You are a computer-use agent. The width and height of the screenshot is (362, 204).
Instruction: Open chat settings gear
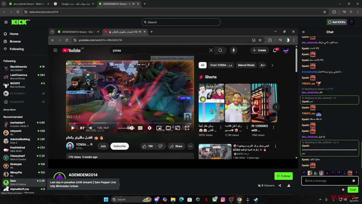point(343,190)
